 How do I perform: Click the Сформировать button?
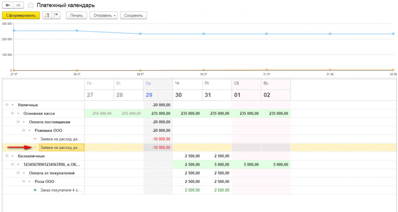(21, 16)
